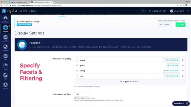Expand the DEMO app dropdown

click(x=34, y=11)
